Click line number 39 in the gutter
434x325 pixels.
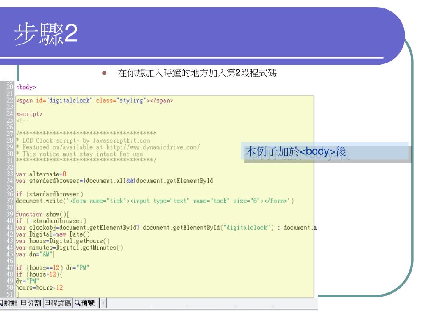(x=10, y=214)
